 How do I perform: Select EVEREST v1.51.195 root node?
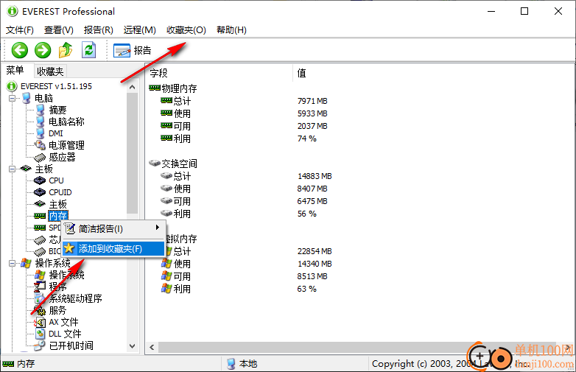[x=56, y=86]
